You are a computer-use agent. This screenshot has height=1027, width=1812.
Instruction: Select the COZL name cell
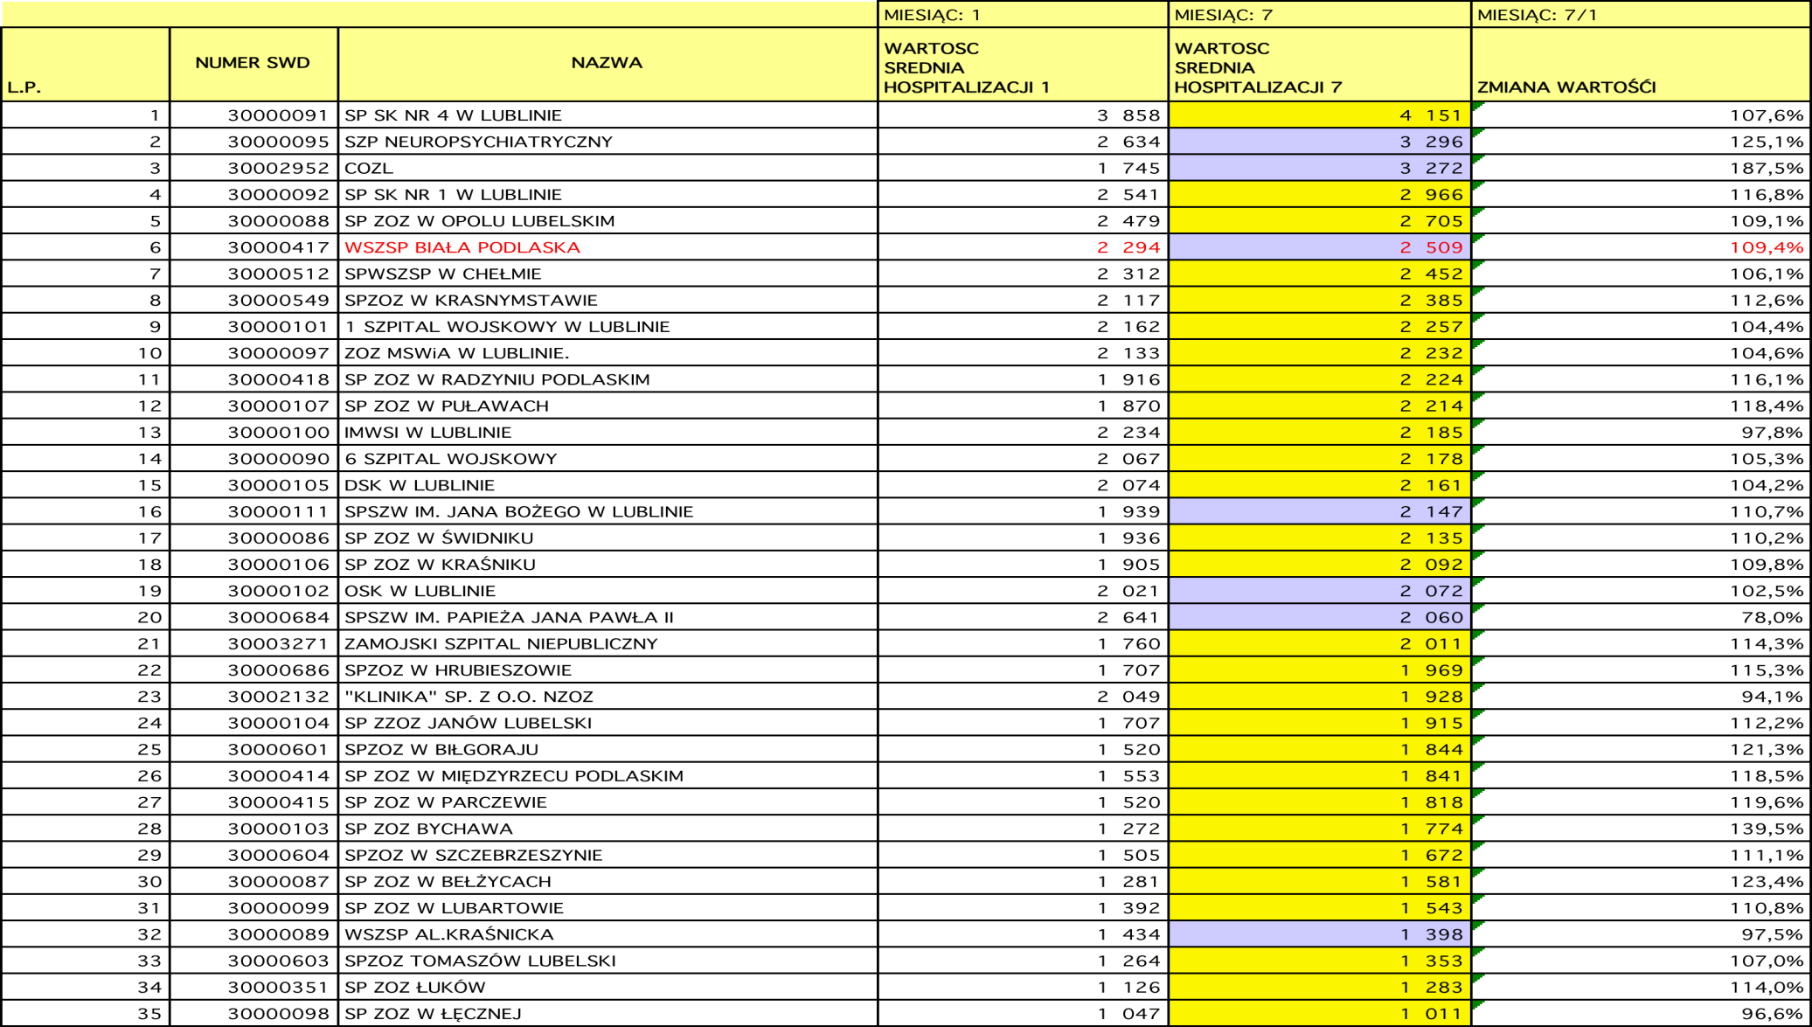tap(607, 168)
